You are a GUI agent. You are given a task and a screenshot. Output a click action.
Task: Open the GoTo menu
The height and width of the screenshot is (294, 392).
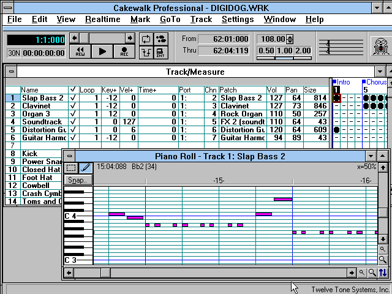click(170, 19)
